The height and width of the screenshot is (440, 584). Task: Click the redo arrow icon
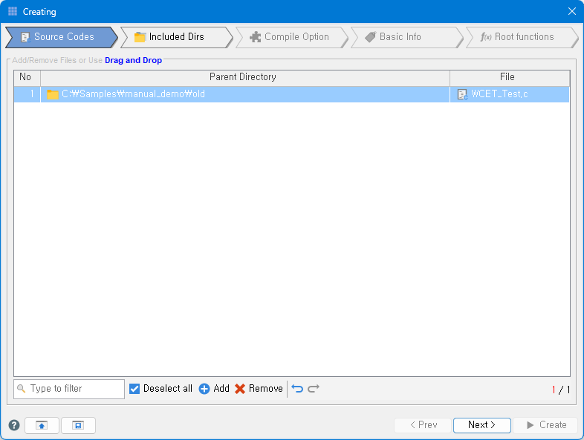coord(314,389)
